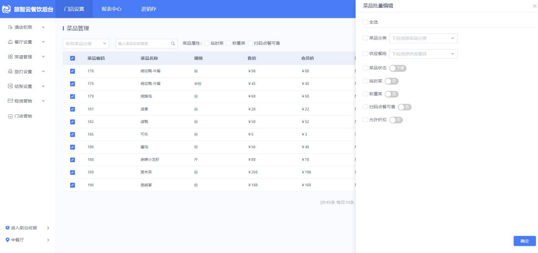Click the 麻辣小龙虾 dish name
This screenshot has height=253, width=538.
click(150, 160)
